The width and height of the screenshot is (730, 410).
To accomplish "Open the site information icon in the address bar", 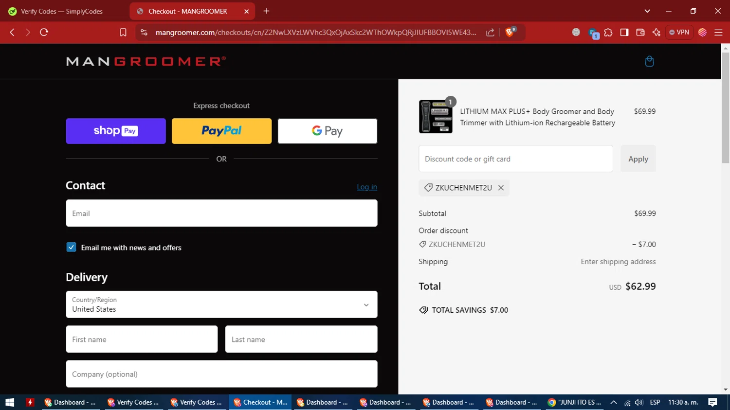I will point(144,32).
